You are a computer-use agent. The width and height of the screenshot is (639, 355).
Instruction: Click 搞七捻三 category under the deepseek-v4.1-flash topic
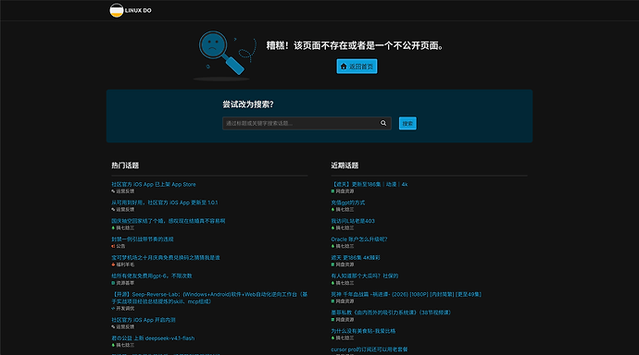[122, 345]
